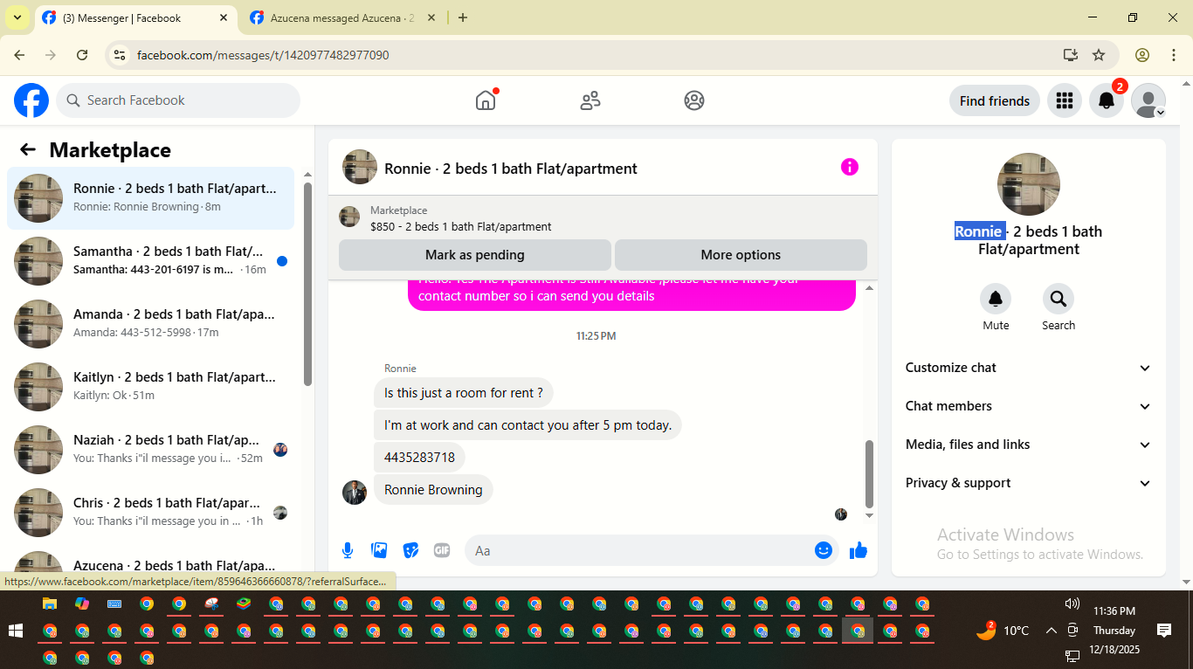This screenshot has height=669, width=1193.
Task: Open Naziah conversation in the list
Action: [x=150, y=450]
